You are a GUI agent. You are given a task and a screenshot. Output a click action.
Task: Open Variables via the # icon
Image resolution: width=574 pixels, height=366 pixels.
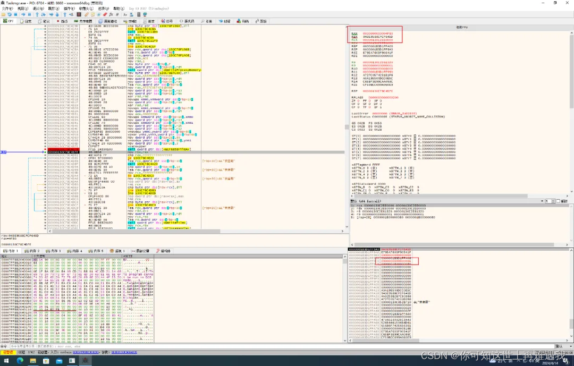(x=117, y=15)
